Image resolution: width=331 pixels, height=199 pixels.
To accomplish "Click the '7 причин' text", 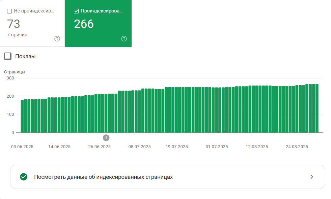I will (17, 35).
